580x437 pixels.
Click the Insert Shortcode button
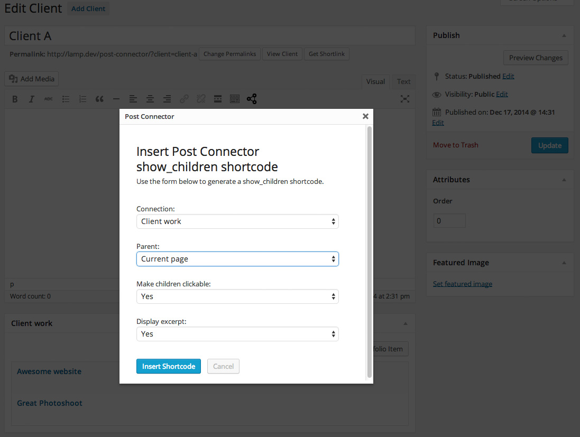[x=169, y=366]
